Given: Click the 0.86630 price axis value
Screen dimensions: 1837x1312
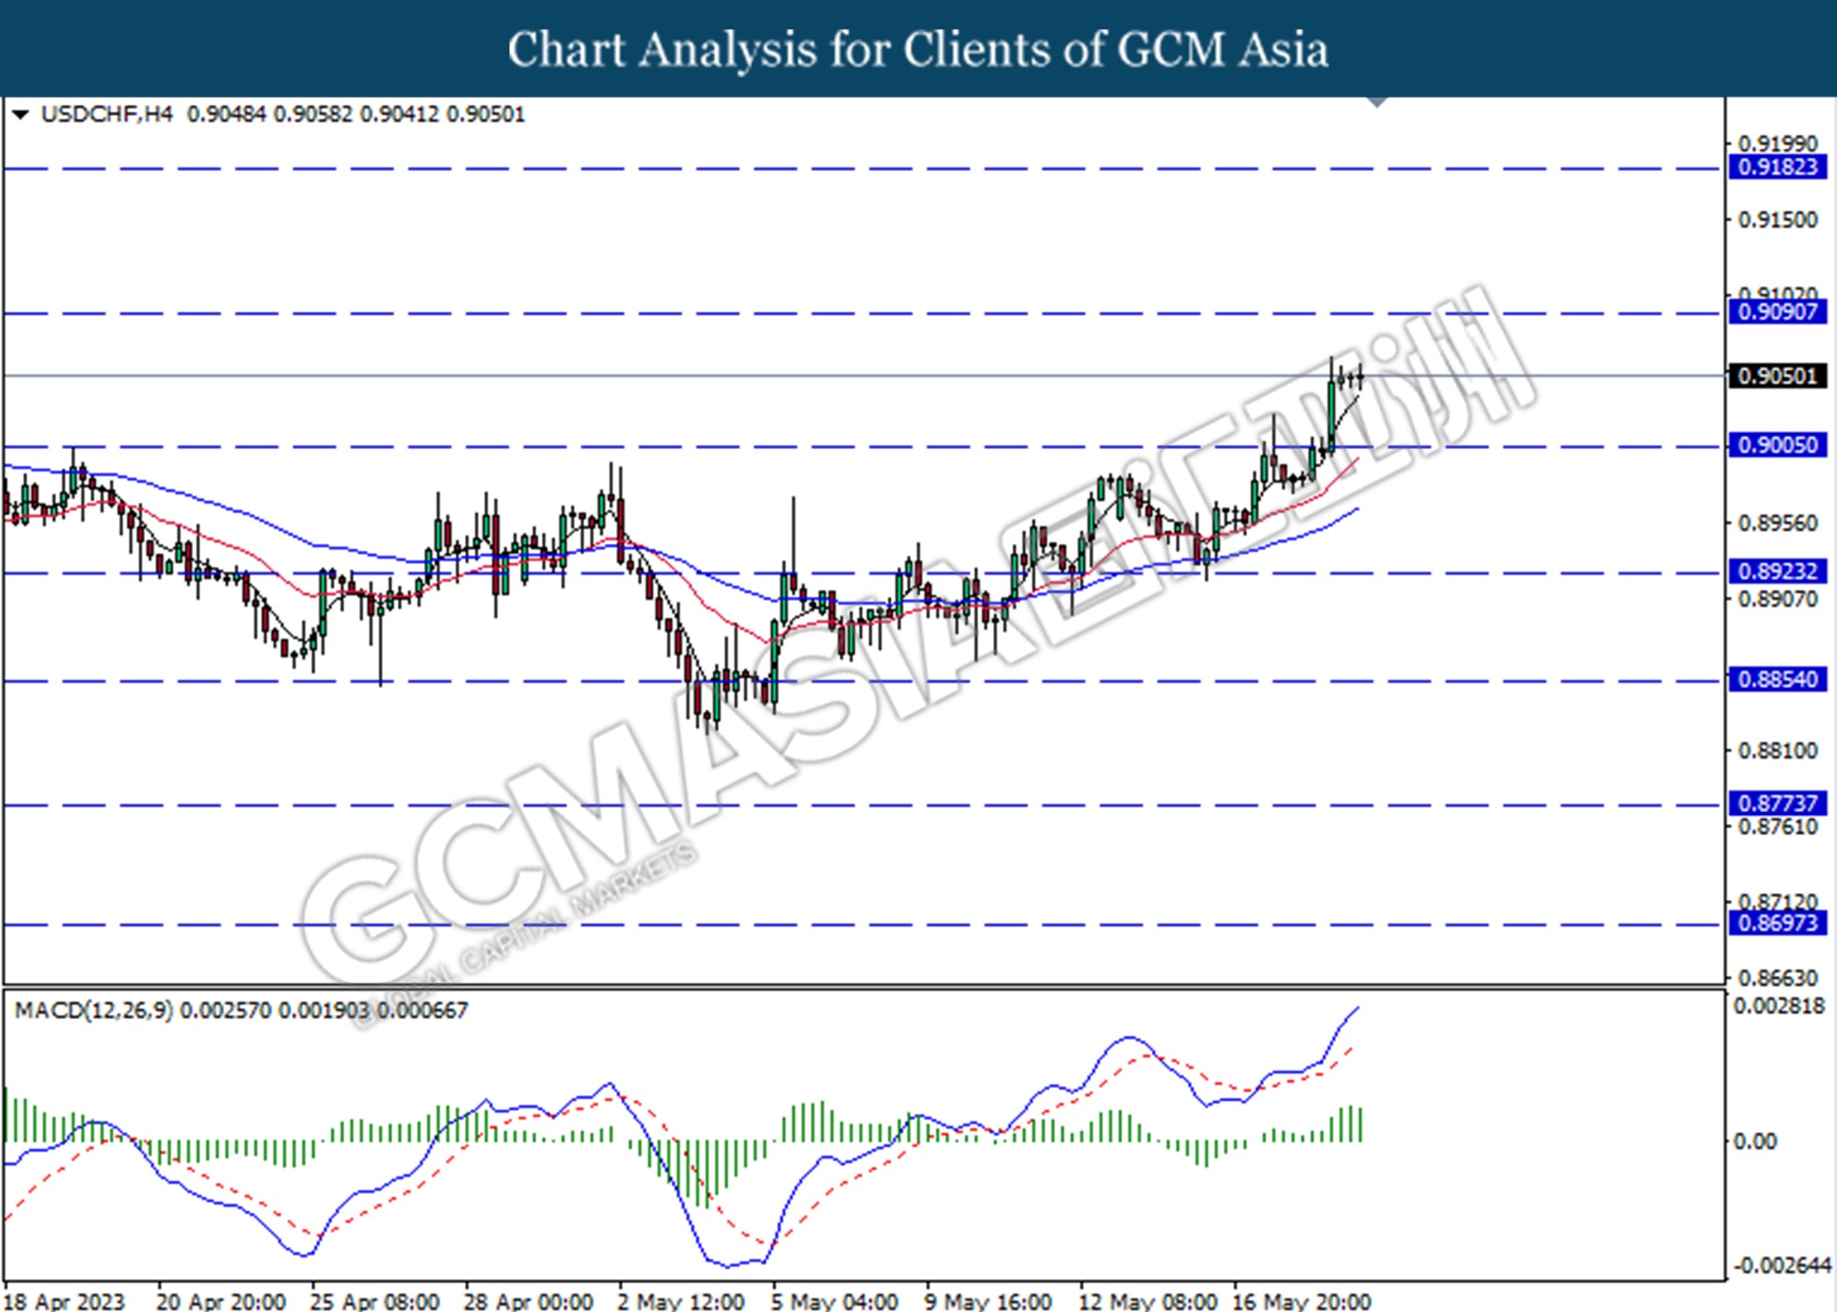Looking at the screenshot, I should point(1778,978).
